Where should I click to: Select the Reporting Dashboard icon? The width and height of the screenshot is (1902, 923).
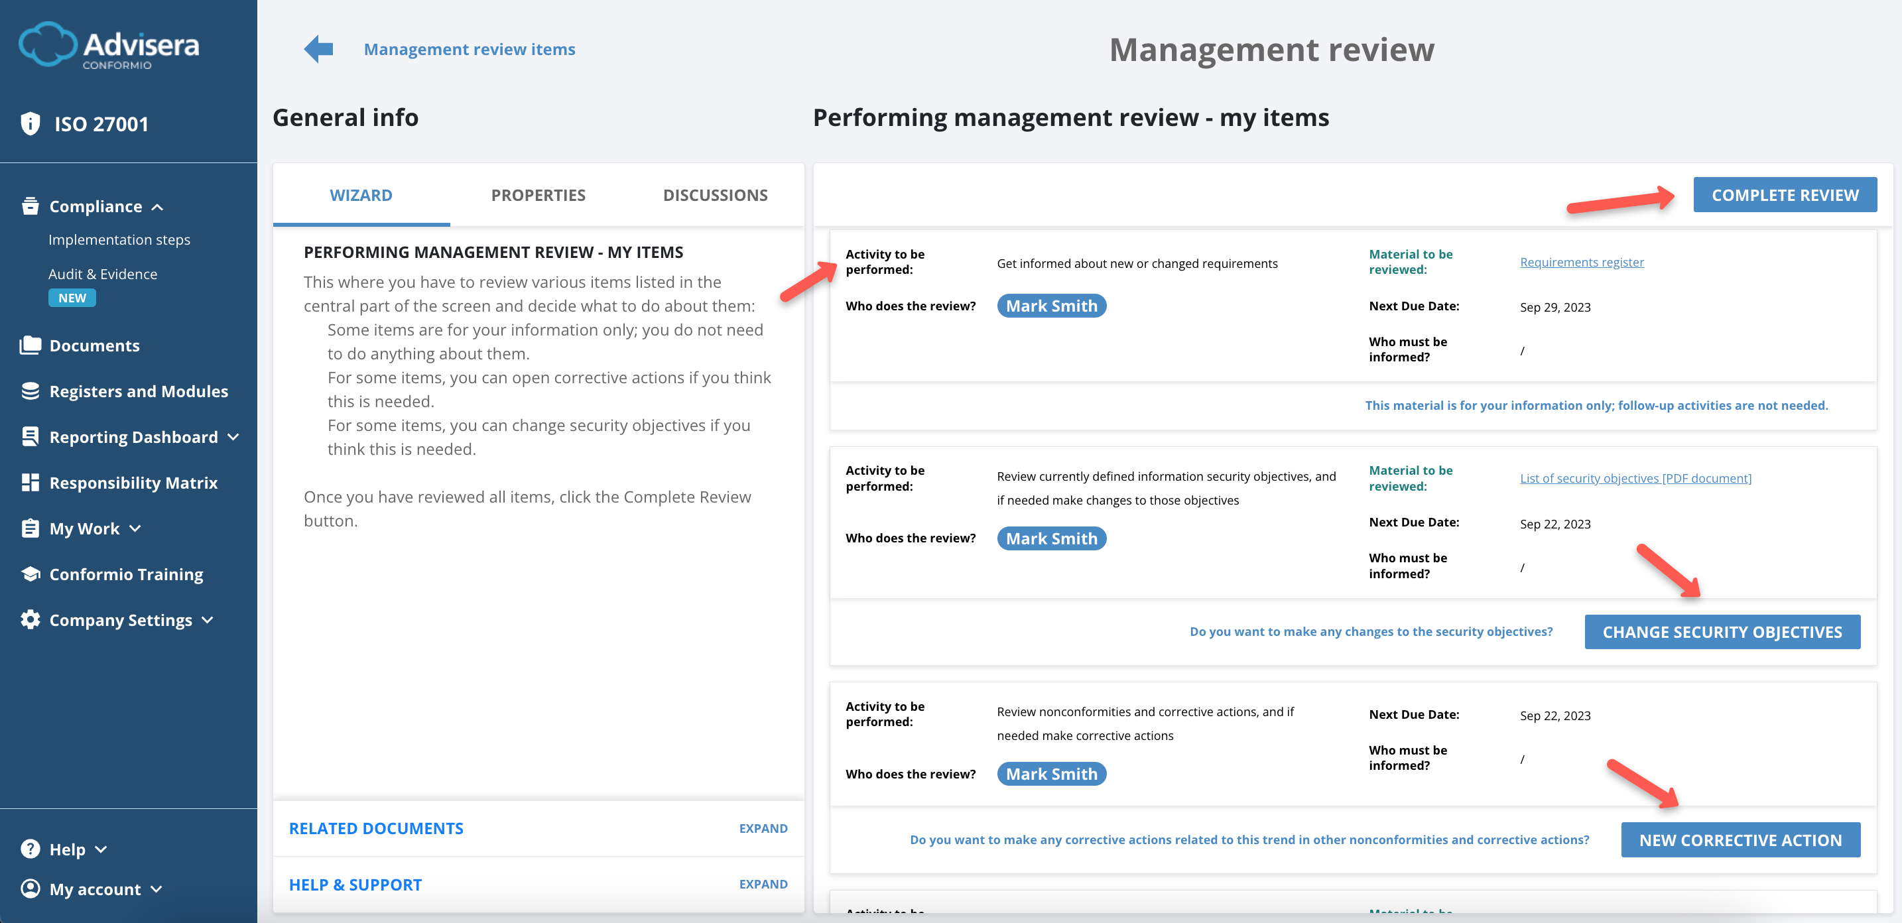31,436
